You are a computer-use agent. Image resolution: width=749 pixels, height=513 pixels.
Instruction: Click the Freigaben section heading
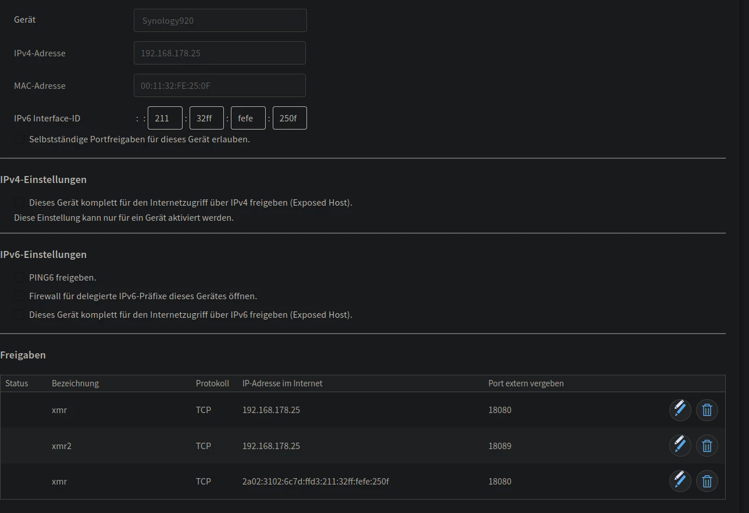23,355
